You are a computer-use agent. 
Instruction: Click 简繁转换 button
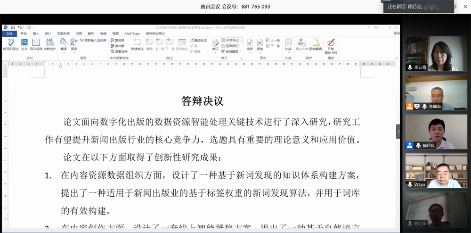coord(119,51)
